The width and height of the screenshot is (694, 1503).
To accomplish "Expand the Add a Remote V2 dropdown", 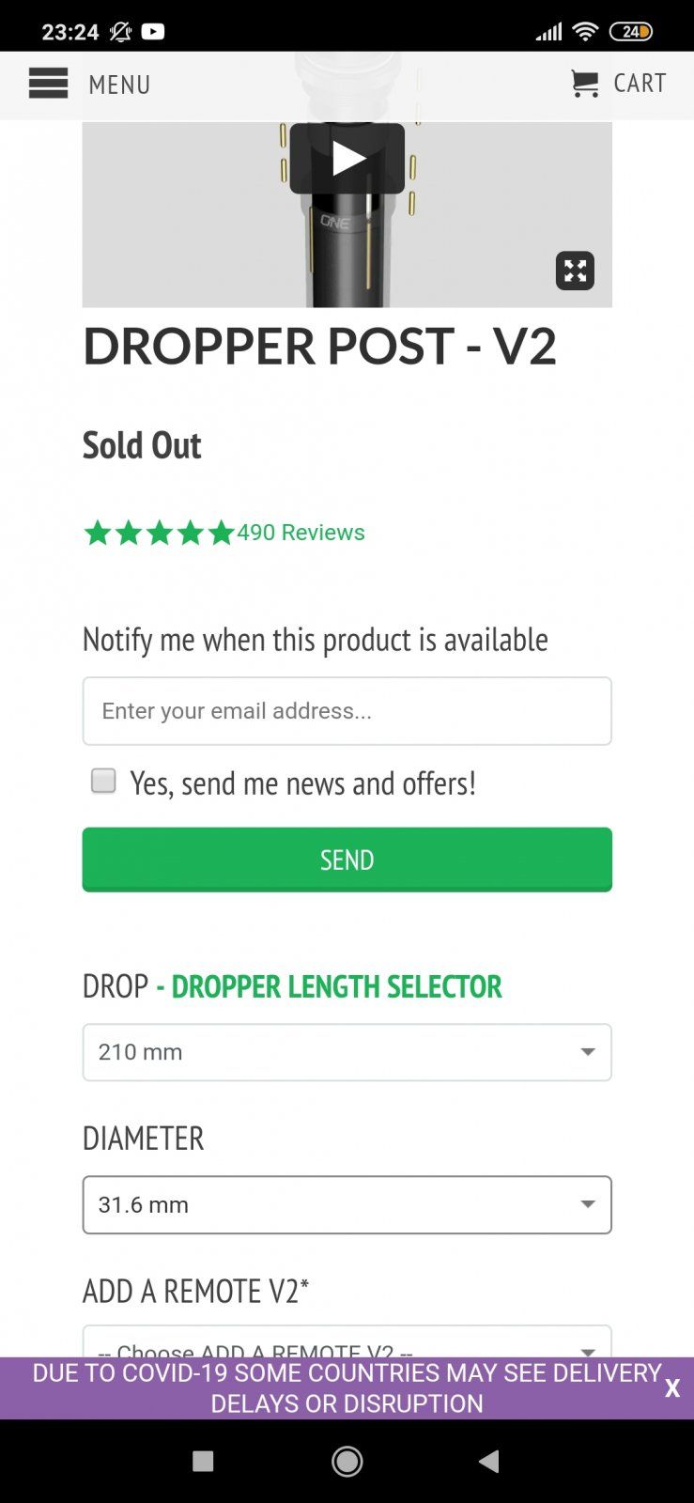I will tap(347, 1341).
